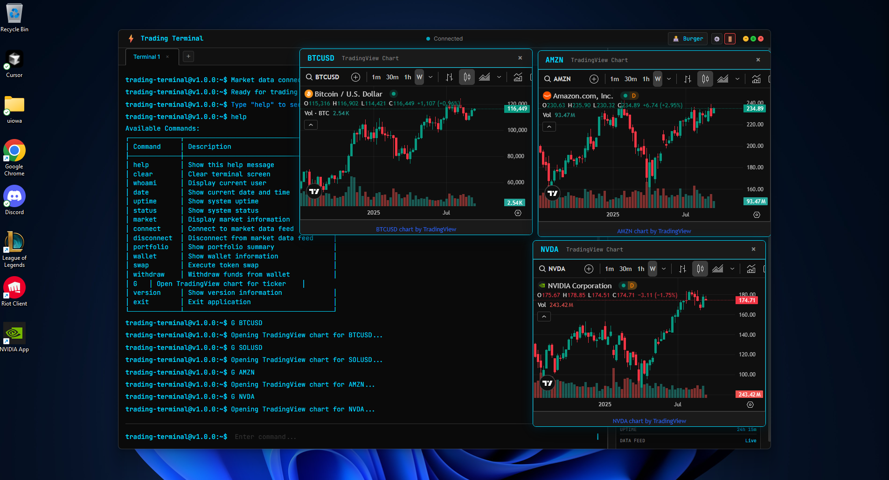Switch BTCUSD chart to 1m interval
This screenshot has width=889, height=480.
tap(376, 77)
